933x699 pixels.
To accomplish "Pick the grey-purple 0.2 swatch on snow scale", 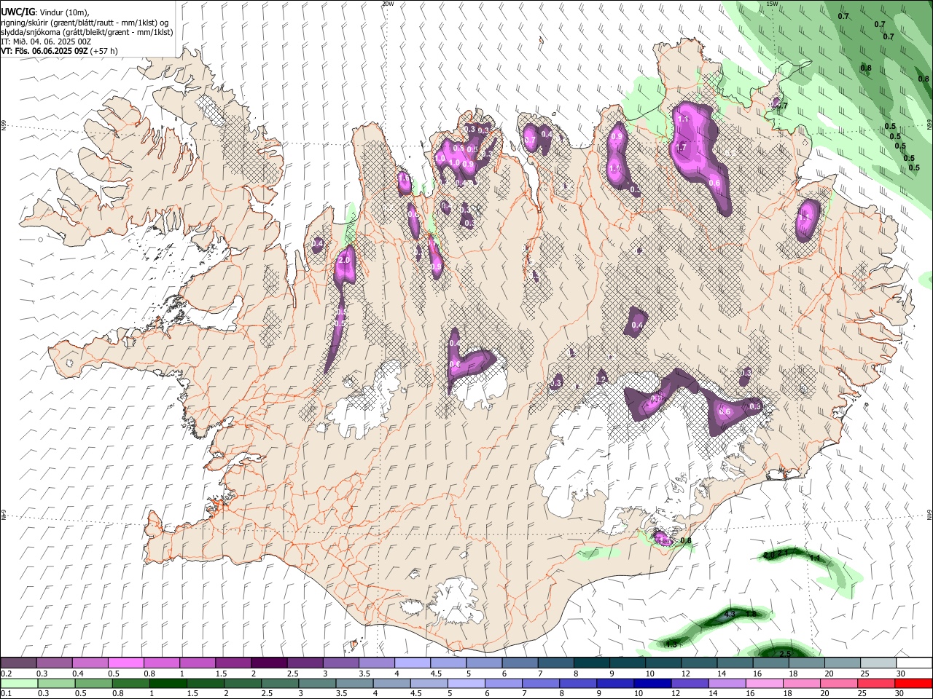I will pos(18,663).
